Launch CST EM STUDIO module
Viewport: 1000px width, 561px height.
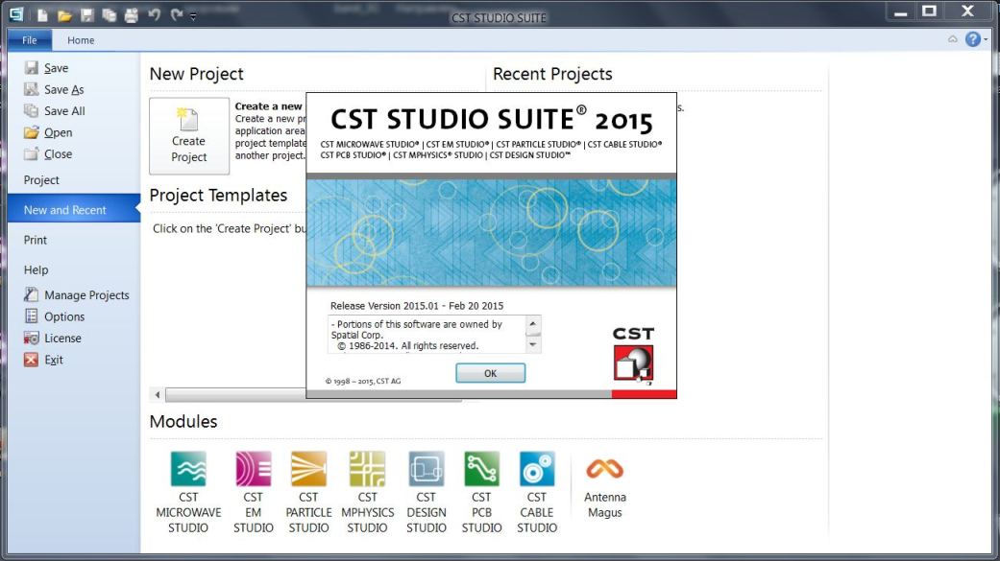[254, 492]
